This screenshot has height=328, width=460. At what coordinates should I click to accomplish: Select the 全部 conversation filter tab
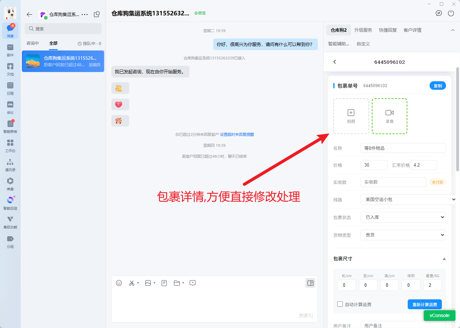click(x=53, y=43)
